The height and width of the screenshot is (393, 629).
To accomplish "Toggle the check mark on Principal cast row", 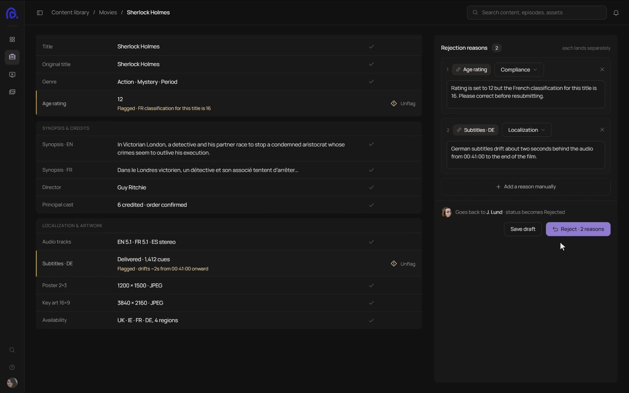I will [x=371, y=205].
